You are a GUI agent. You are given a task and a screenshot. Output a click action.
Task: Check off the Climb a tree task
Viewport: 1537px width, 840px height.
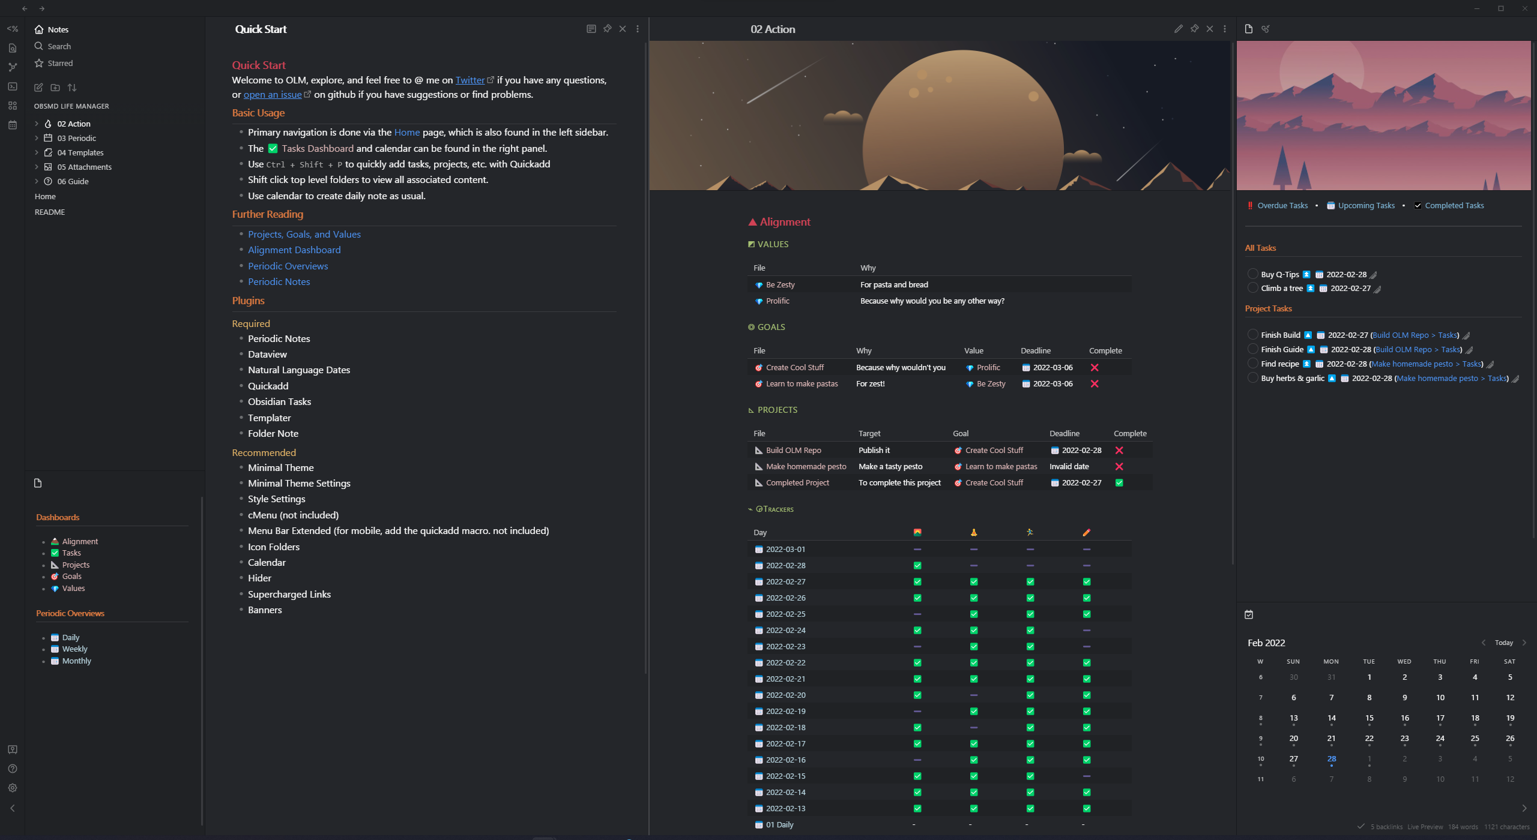point(1252,287)
